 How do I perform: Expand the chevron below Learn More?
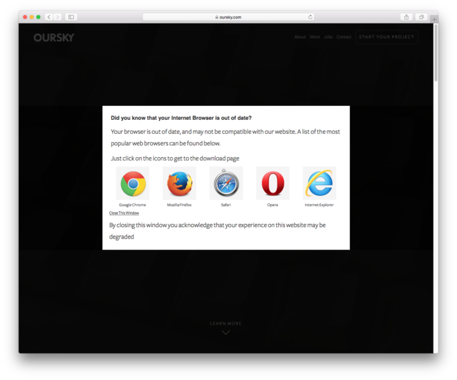tap(225, 332)
